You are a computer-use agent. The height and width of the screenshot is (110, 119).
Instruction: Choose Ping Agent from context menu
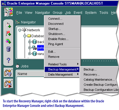click(62, 44)
